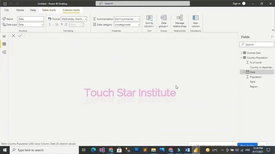Open Word from the taskbar
The image size is (275, 154).
(187, 150)
